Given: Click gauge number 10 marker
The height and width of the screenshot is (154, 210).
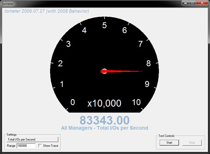Looking at the screenshot, I should click(x=136, y=102).
